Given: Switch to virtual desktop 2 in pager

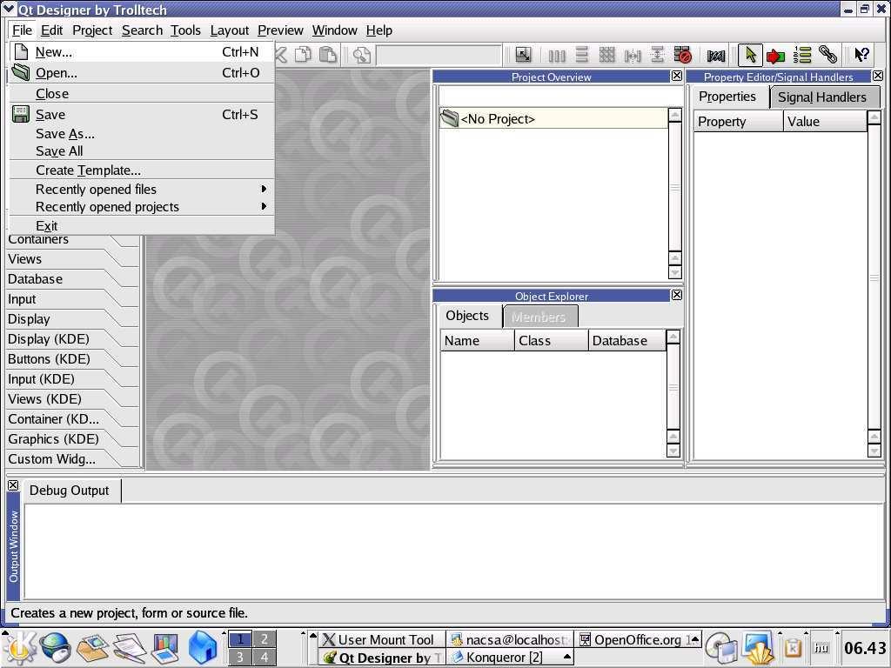Looking at the screenshot, I should coord(265,639).
